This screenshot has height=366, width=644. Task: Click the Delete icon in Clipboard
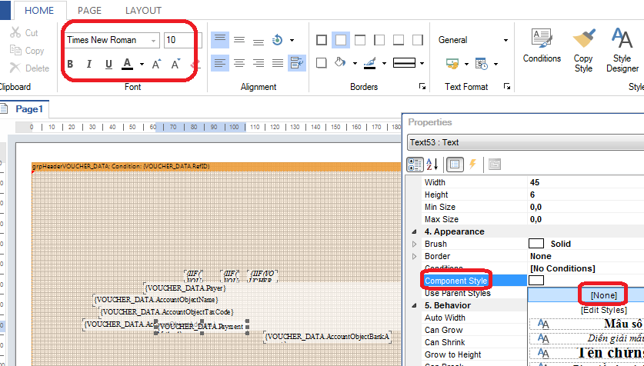[x=15, y=68]
